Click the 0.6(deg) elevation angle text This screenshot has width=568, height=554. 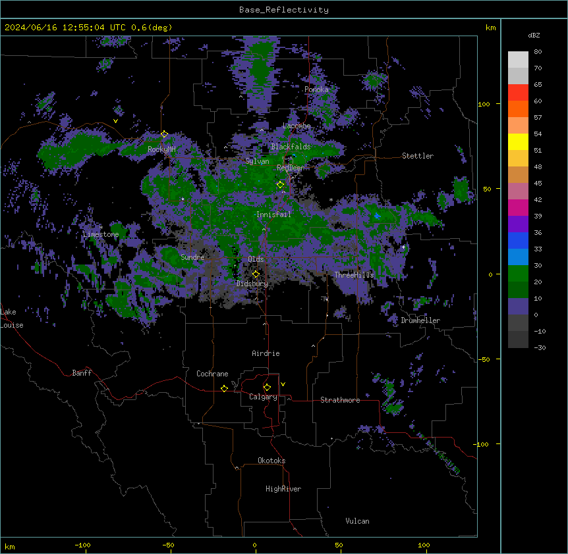click(152, 28)
